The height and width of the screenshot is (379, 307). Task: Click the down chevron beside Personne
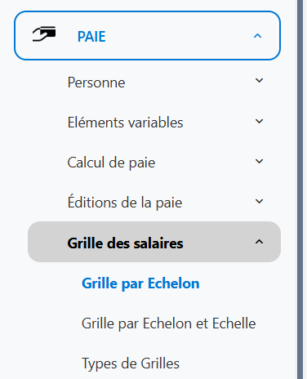259,81
